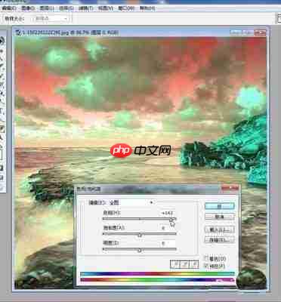Image resolution: width=281 pixels, height=302 pixels.
Task: Open the 图像(I) menu
Action: (27, 8)
